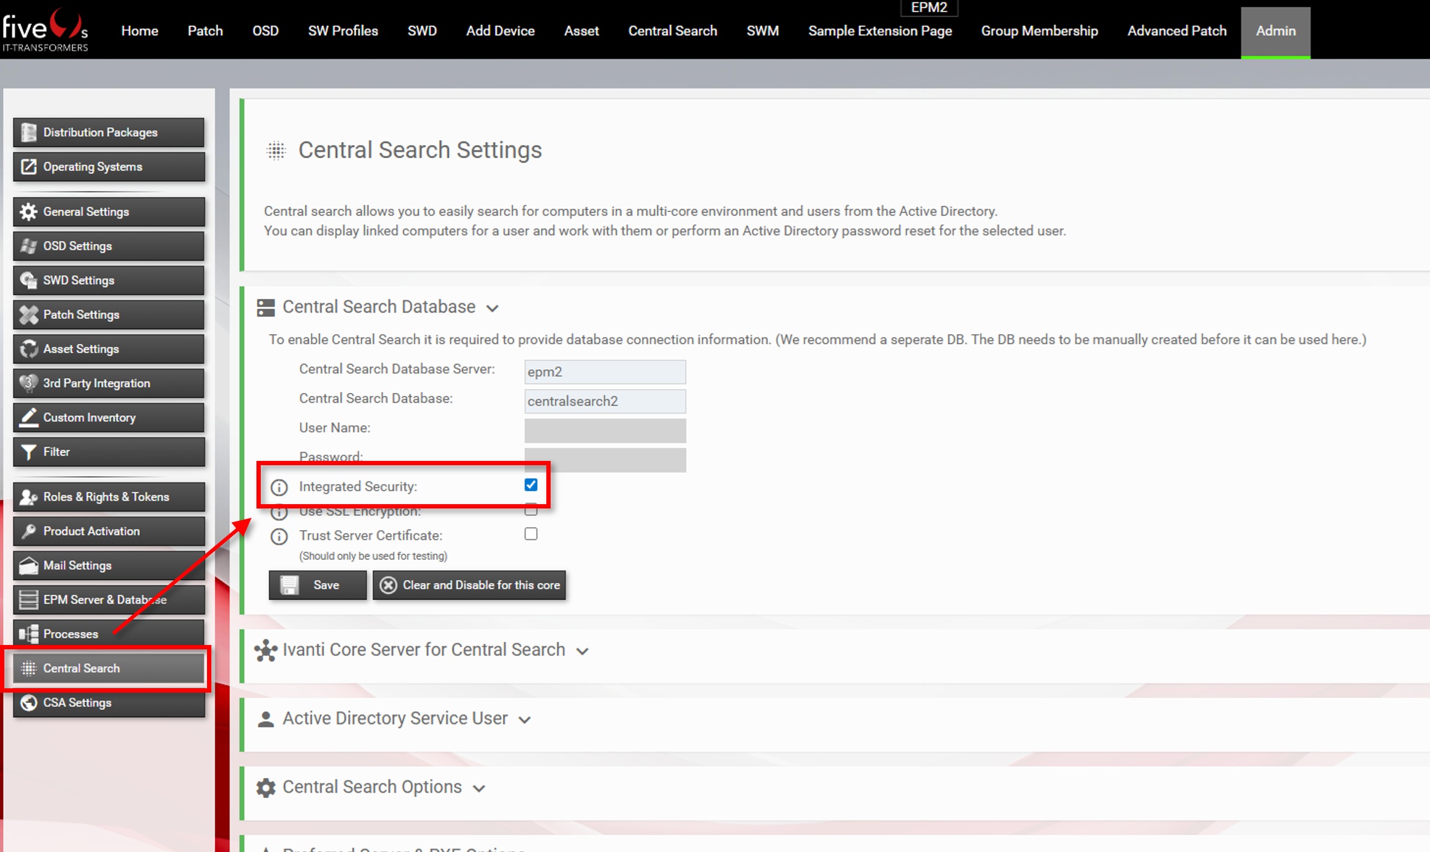
Task: Click the CSA Settings globe icon
Action: (28, 703)
